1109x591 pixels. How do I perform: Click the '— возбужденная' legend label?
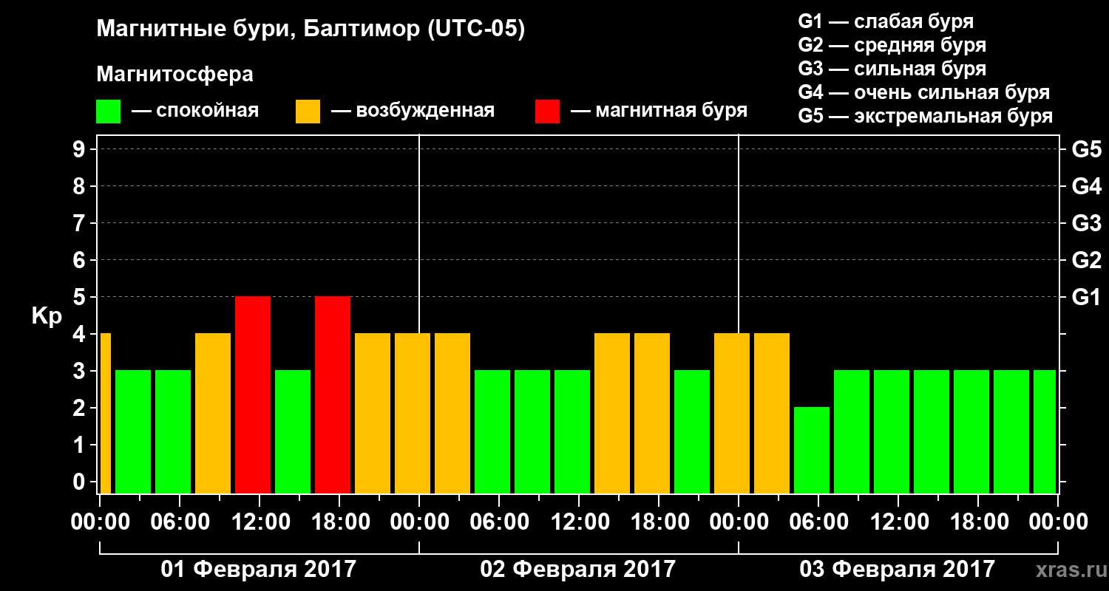click(x=413, y=111)
